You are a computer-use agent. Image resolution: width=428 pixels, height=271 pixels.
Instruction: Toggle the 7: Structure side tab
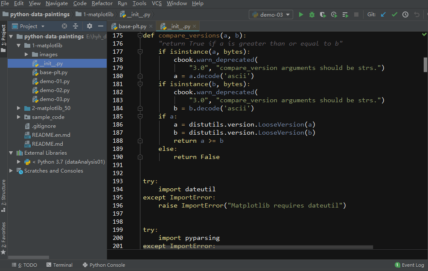coord(3,196)
